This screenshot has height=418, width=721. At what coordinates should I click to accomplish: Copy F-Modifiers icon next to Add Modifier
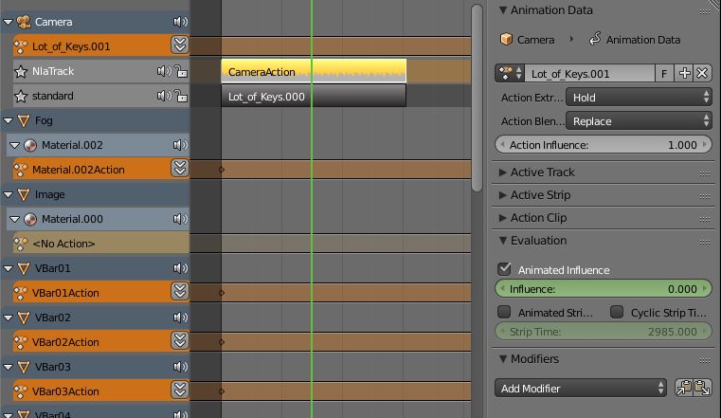pyautogui.click(x=684, y=388)
